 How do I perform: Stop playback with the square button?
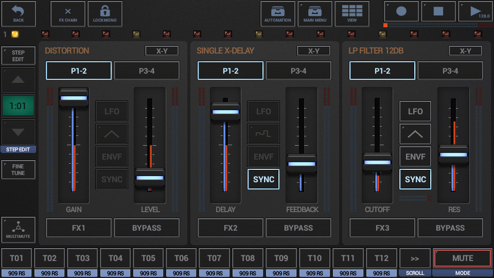(438, 12)
